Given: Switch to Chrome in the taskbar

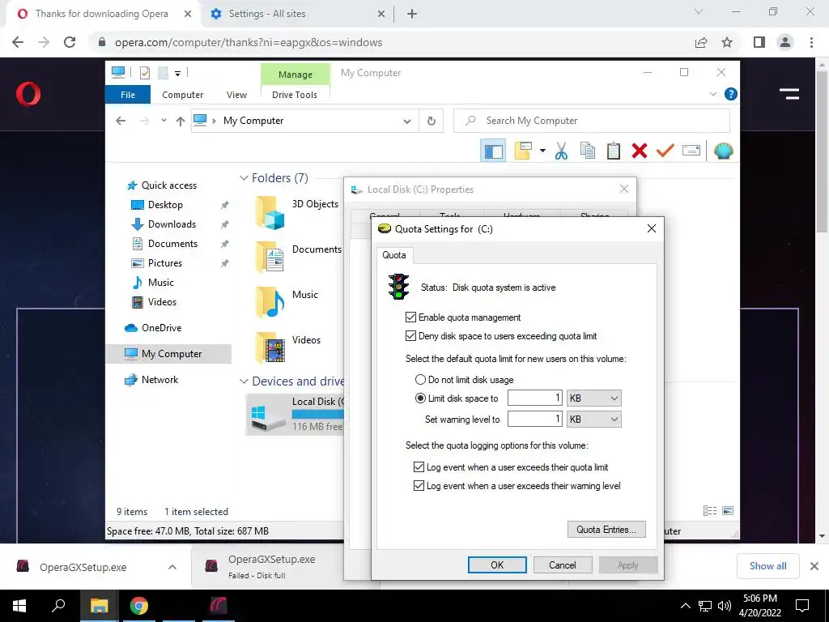Looking at the screenshot, I should click(x=139, y=606).
